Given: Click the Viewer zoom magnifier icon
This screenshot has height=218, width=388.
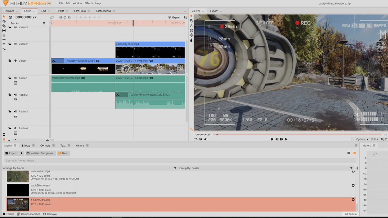Looking at the screenshot, I should coord(383,139).
